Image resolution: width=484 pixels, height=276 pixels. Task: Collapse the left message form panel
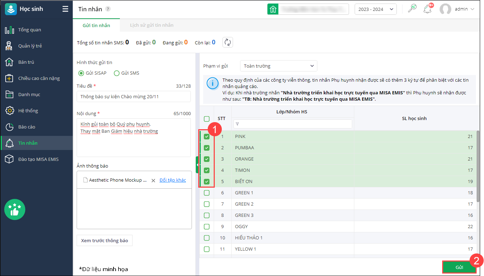click(198, 165)
